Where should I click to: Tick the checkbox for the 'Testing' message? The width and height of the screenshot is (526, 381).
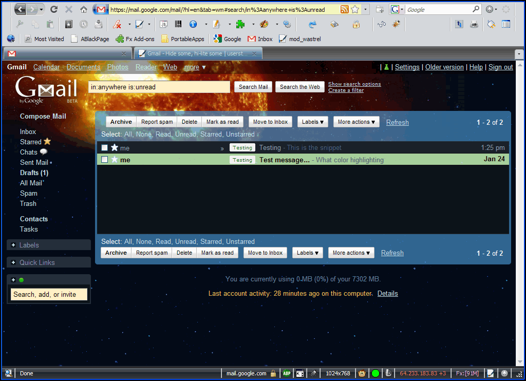[x=105, y=147]
